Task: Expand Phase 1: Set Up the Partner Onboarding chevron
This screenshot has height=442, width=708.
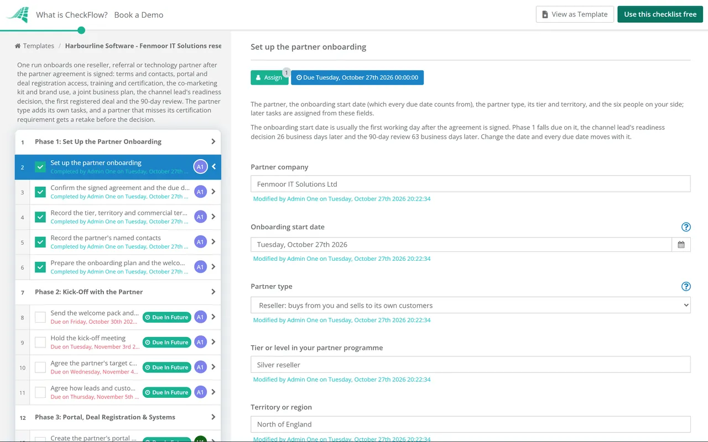Action: pos(214,141)
